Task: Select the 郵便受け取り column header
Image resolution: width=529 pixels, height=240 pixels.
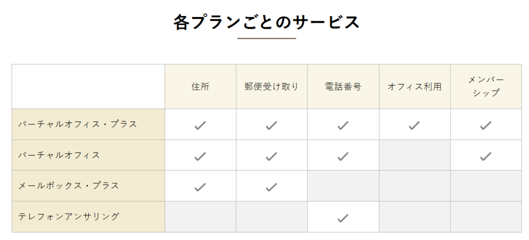Action: (272, 87)
